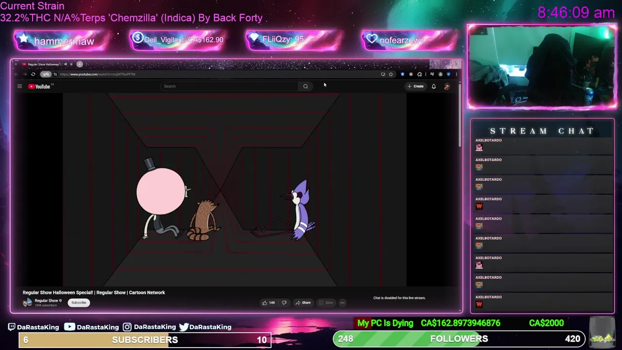Image resolution: width=622 pixels, height=350 pixels.
Task: Click the VPN badge in address bar
Action: (46, 74)
